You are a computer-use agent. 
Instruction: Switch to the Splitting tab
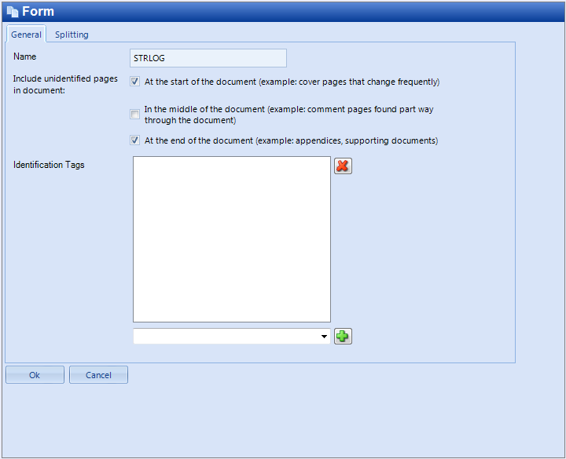(72, 35)
